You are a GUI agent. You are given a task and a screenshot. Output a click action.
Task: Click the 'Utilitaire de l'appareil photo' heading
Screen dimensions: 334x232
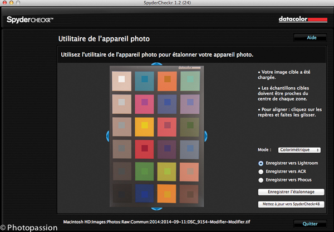104,39
